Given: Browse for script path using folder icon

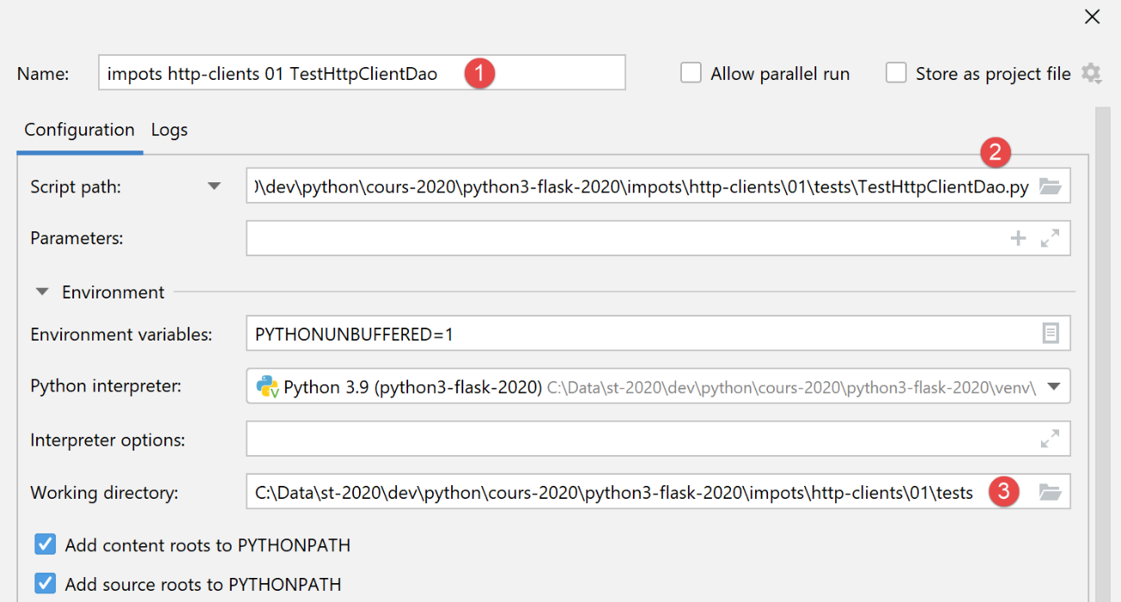Looking at the screenshot, I should [x=1050, y=187].
